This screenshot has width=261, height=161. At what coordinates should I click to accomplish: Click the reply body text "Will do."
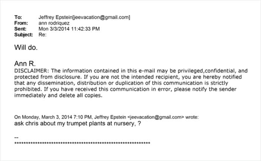point(26,47)
